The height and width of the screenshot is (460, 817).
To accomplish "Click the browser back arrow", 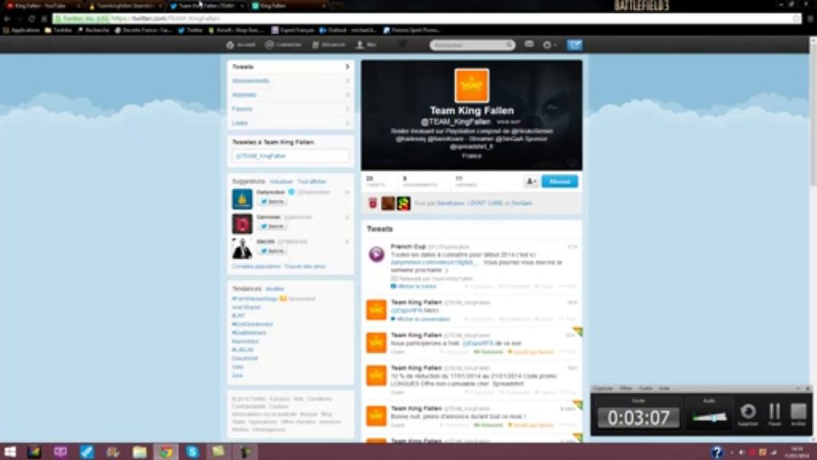I will click(7, 19).
